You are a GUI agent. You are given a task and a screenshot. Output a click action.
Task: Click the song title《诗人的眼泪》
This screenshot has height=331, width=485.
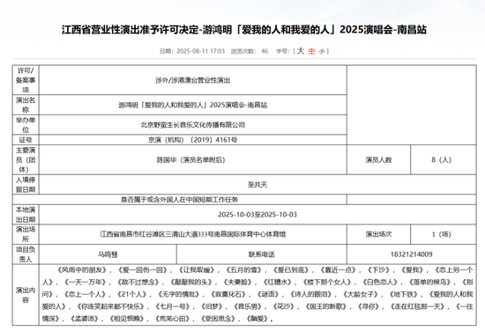coord(311,294)
